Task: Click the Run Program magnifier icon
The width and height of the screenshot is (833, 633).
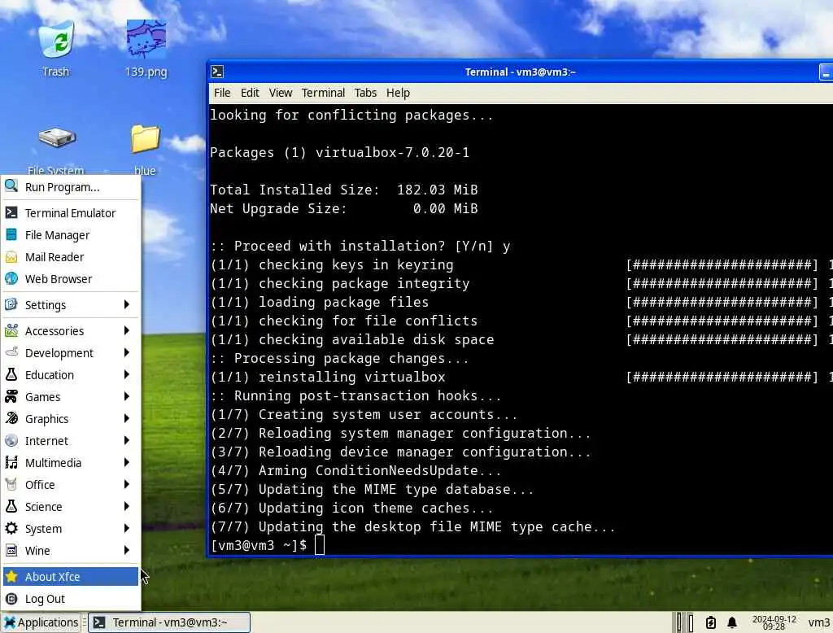Action: tap(11, 186)
